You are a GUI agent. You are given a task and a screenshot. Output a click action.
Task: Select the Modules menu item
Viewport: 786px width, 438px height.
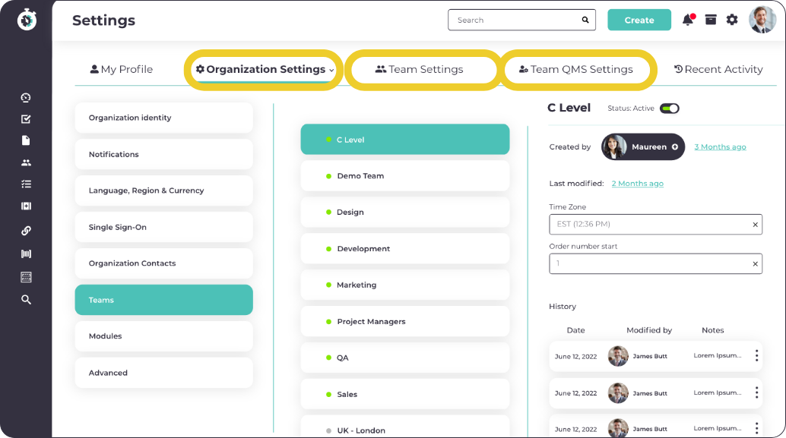point(164,336)
